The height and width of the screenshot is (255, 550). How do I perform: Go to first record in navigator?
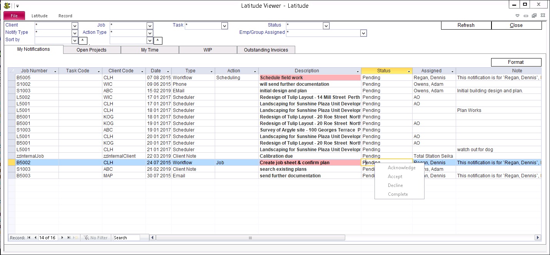(29, 238)
